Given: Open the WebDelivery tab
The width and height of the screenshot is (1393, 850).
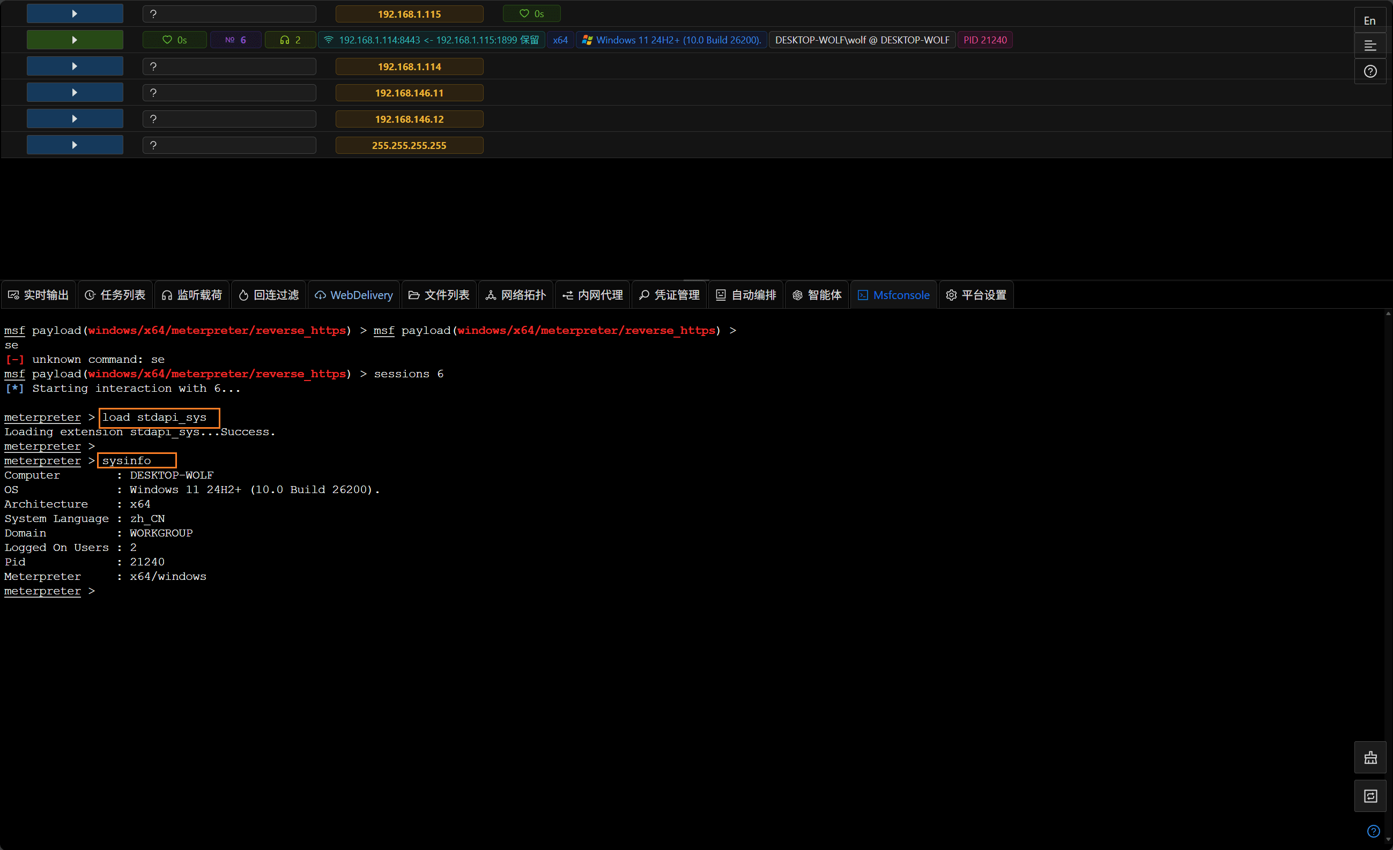Looking at the screenshot, I should tap(354, 295).
